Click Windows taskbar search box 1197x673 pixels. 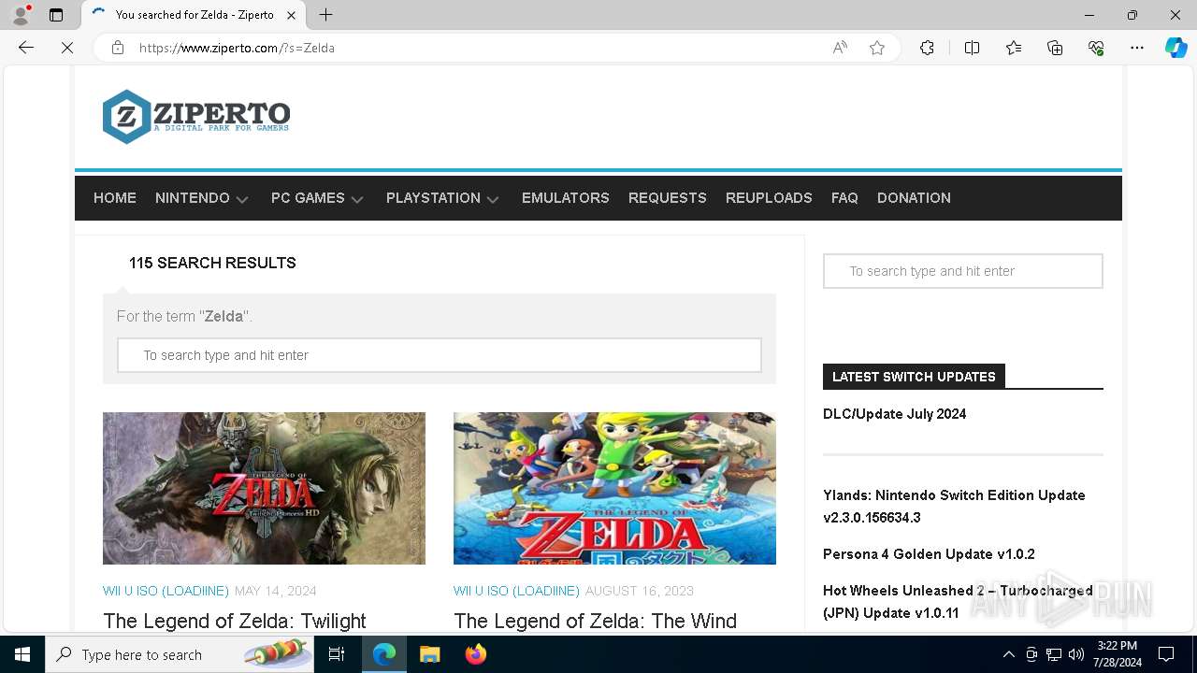180,654
